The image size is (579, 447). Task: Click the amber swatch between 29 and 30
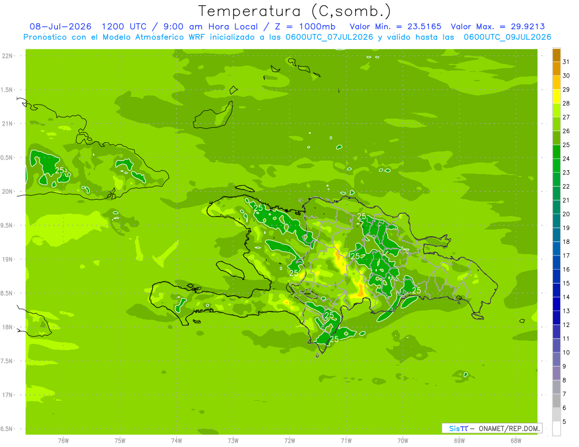coord(556,82)
